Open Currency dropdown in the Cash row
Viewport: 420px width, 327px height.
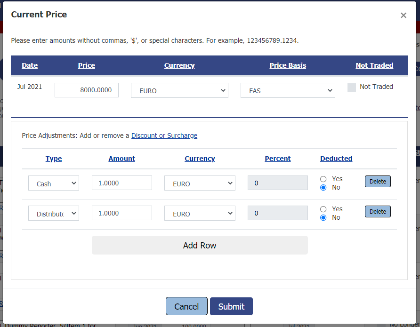[x=200, y=183]
